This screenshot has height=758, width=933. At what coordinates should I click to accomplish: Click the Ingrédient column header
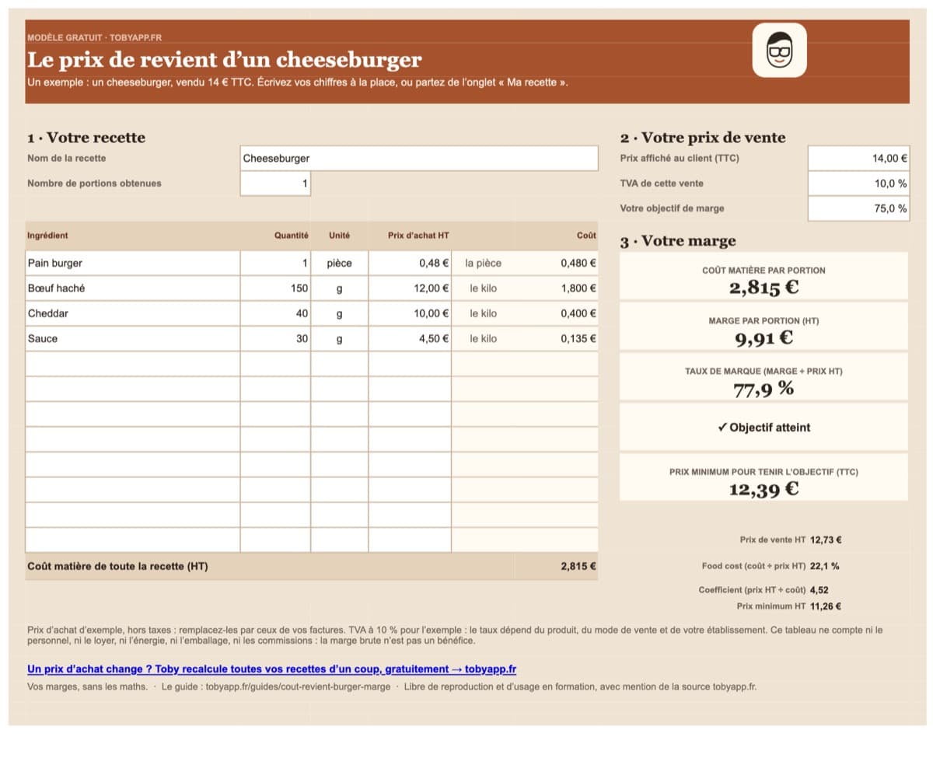47,236
